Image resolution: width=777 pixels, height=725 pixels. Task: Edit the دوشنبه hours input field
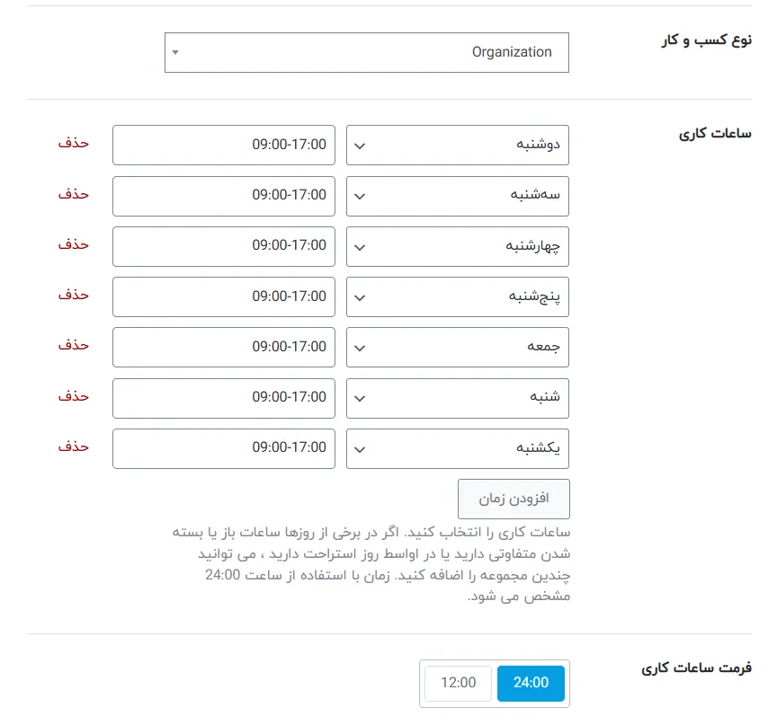223,145
